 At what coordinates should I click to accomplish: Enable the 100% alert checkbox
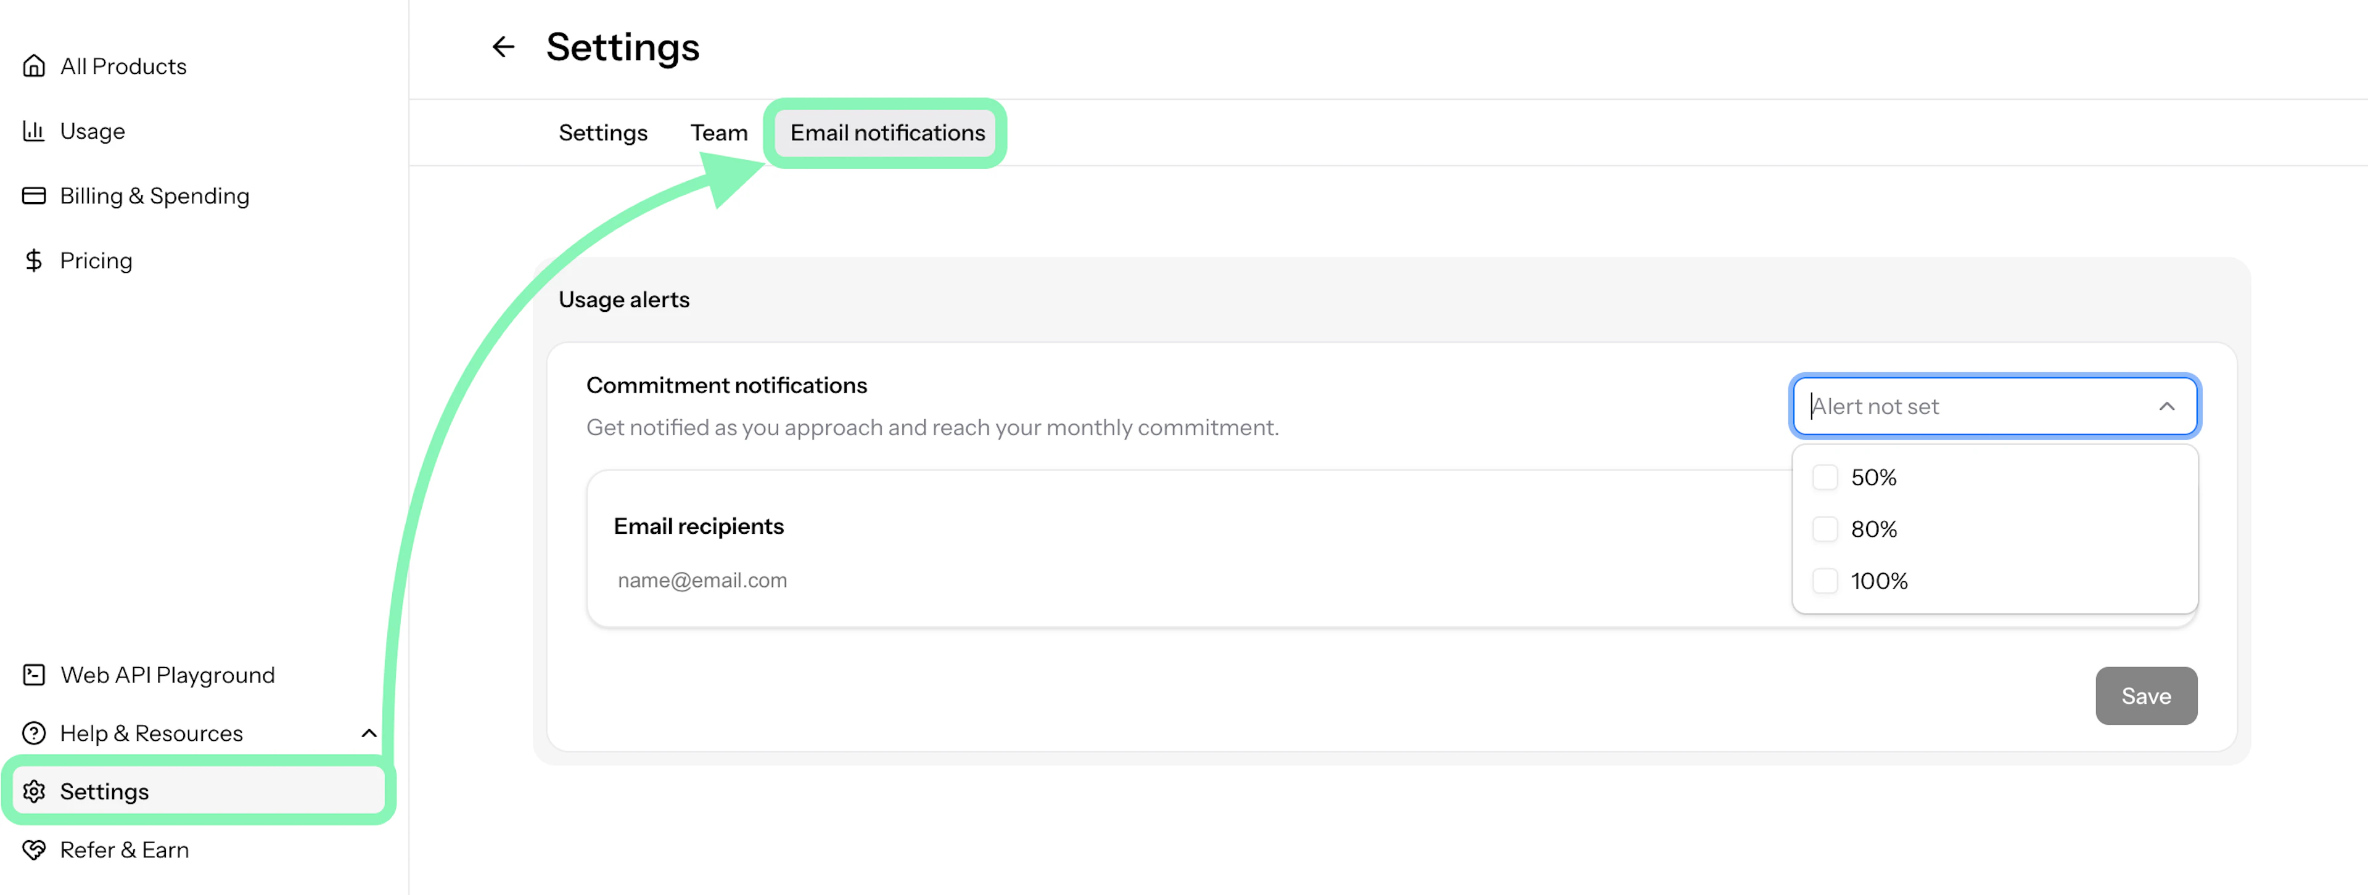pyautogui.click(x=1825, y=581)
